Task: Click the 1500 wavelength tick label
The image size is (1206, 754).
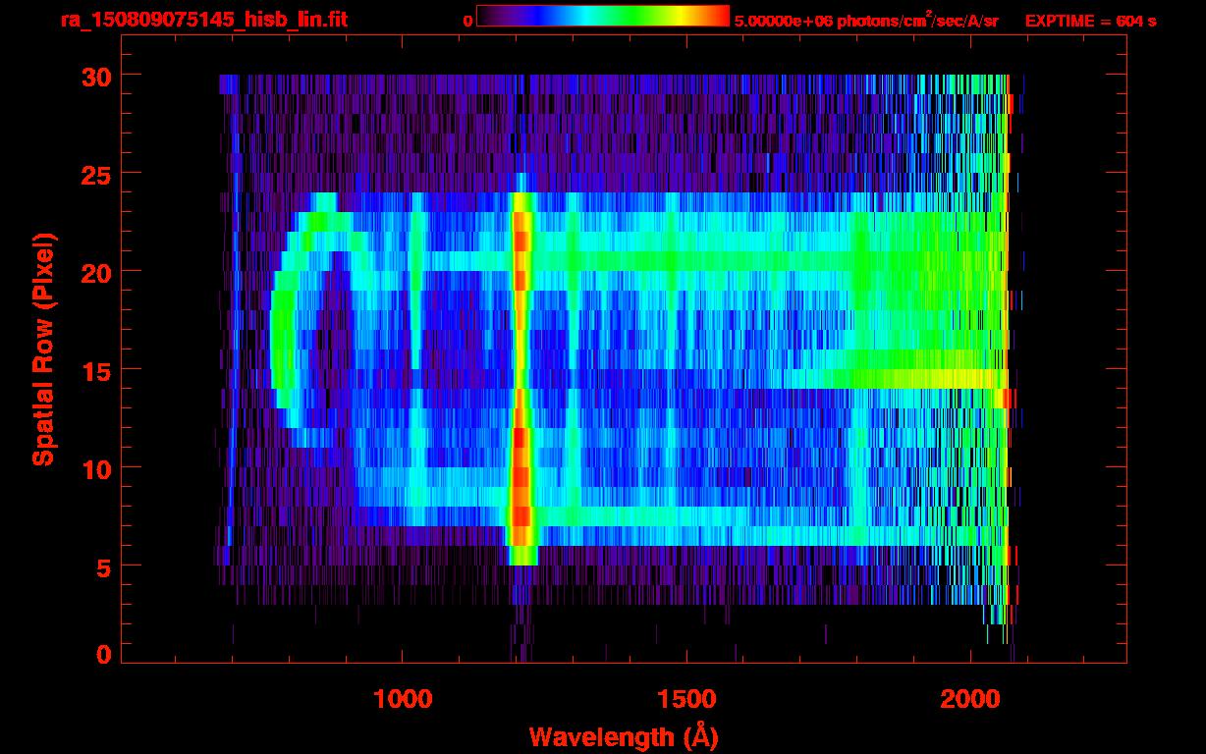Action: [685, 698]
